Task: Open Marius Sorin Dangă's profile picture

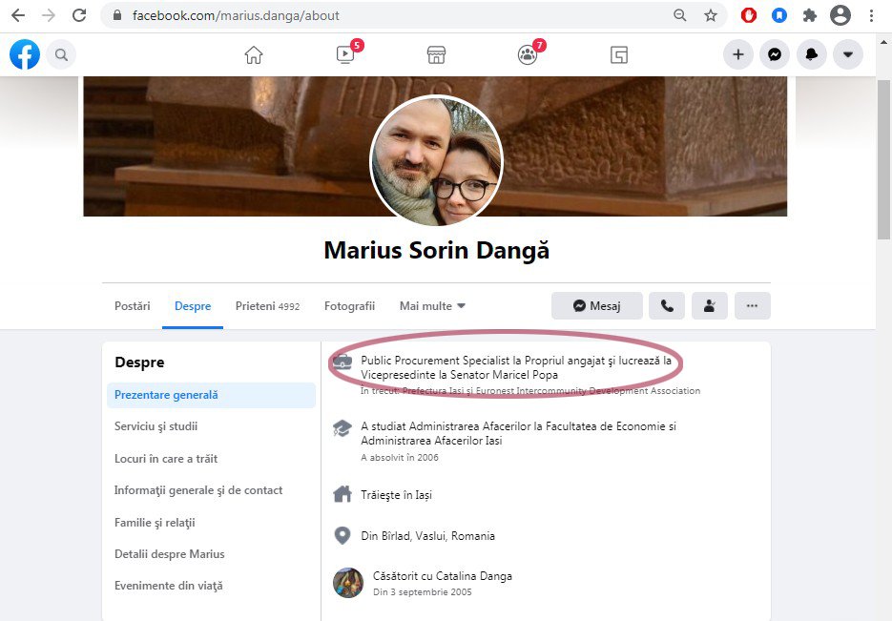Action: 436,161
